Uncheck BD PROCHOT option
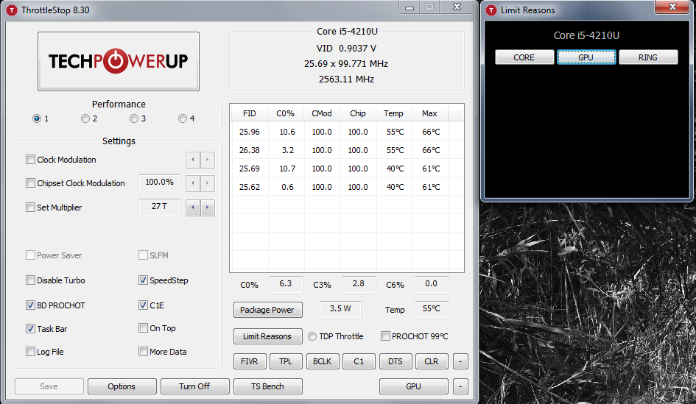 (30, 305)
